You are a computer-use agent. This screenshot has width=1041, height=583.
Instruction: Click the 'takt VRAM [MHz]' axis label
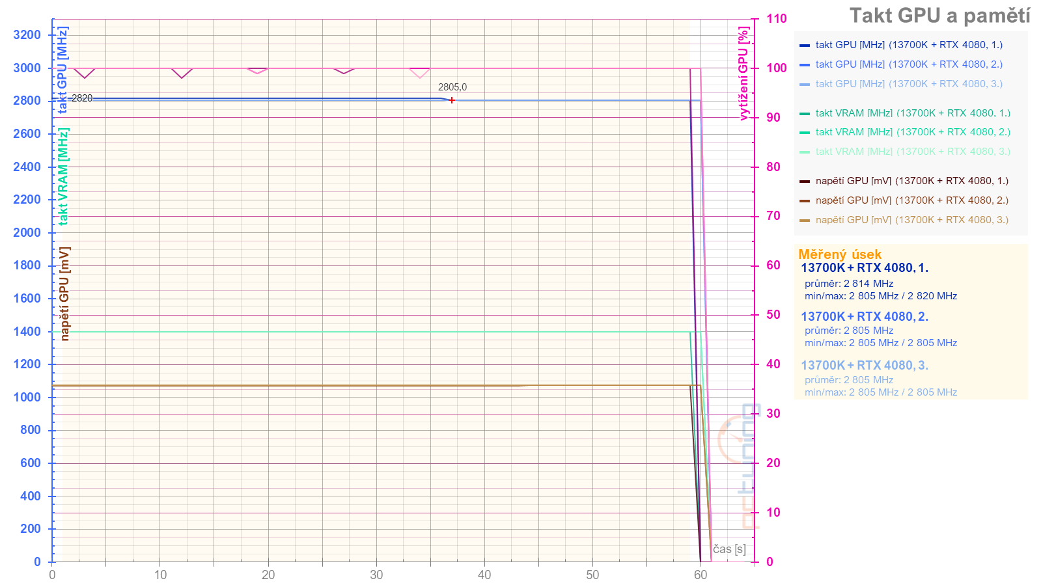62,177
